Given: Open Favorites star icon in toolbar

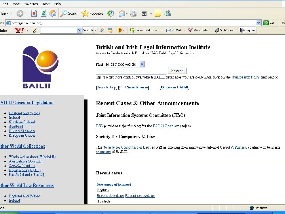Looking at the screenshot, I should coord(85,13).
